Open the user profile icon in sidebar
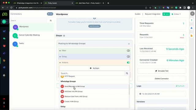The height and width of the screenshot is (110, 196). click(x=4, y=103)
